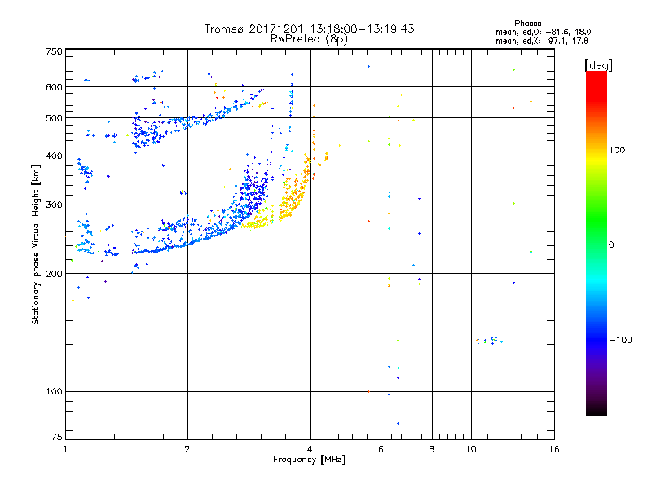652x489 pixels.
Task: Click the dense blue O-mode cluster near 3 MHz
Action: coord(254,189)
